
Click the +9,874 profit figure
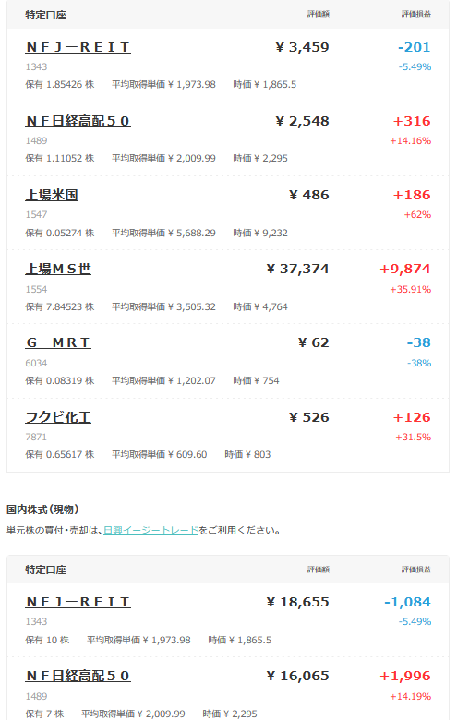tap(405, 270)
